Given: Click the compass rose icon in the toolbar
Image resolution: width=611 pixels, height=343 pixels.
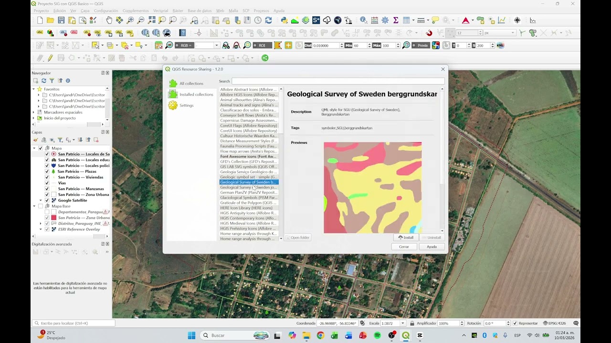Looking at the screenshot, I should click(x=517, y=20).
